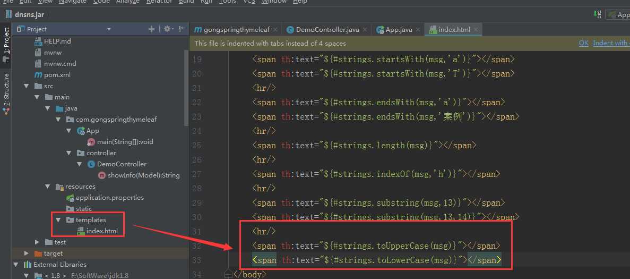
Task: Collapse the templates folder arrow
Action: point(58,220)
